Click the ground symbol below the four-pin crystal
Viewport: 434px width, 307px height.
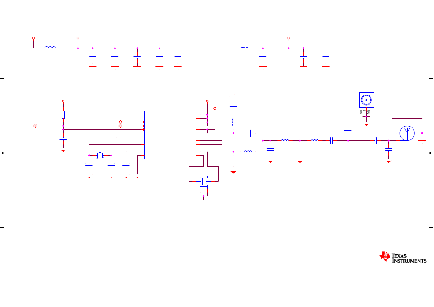tap(204, 201)
